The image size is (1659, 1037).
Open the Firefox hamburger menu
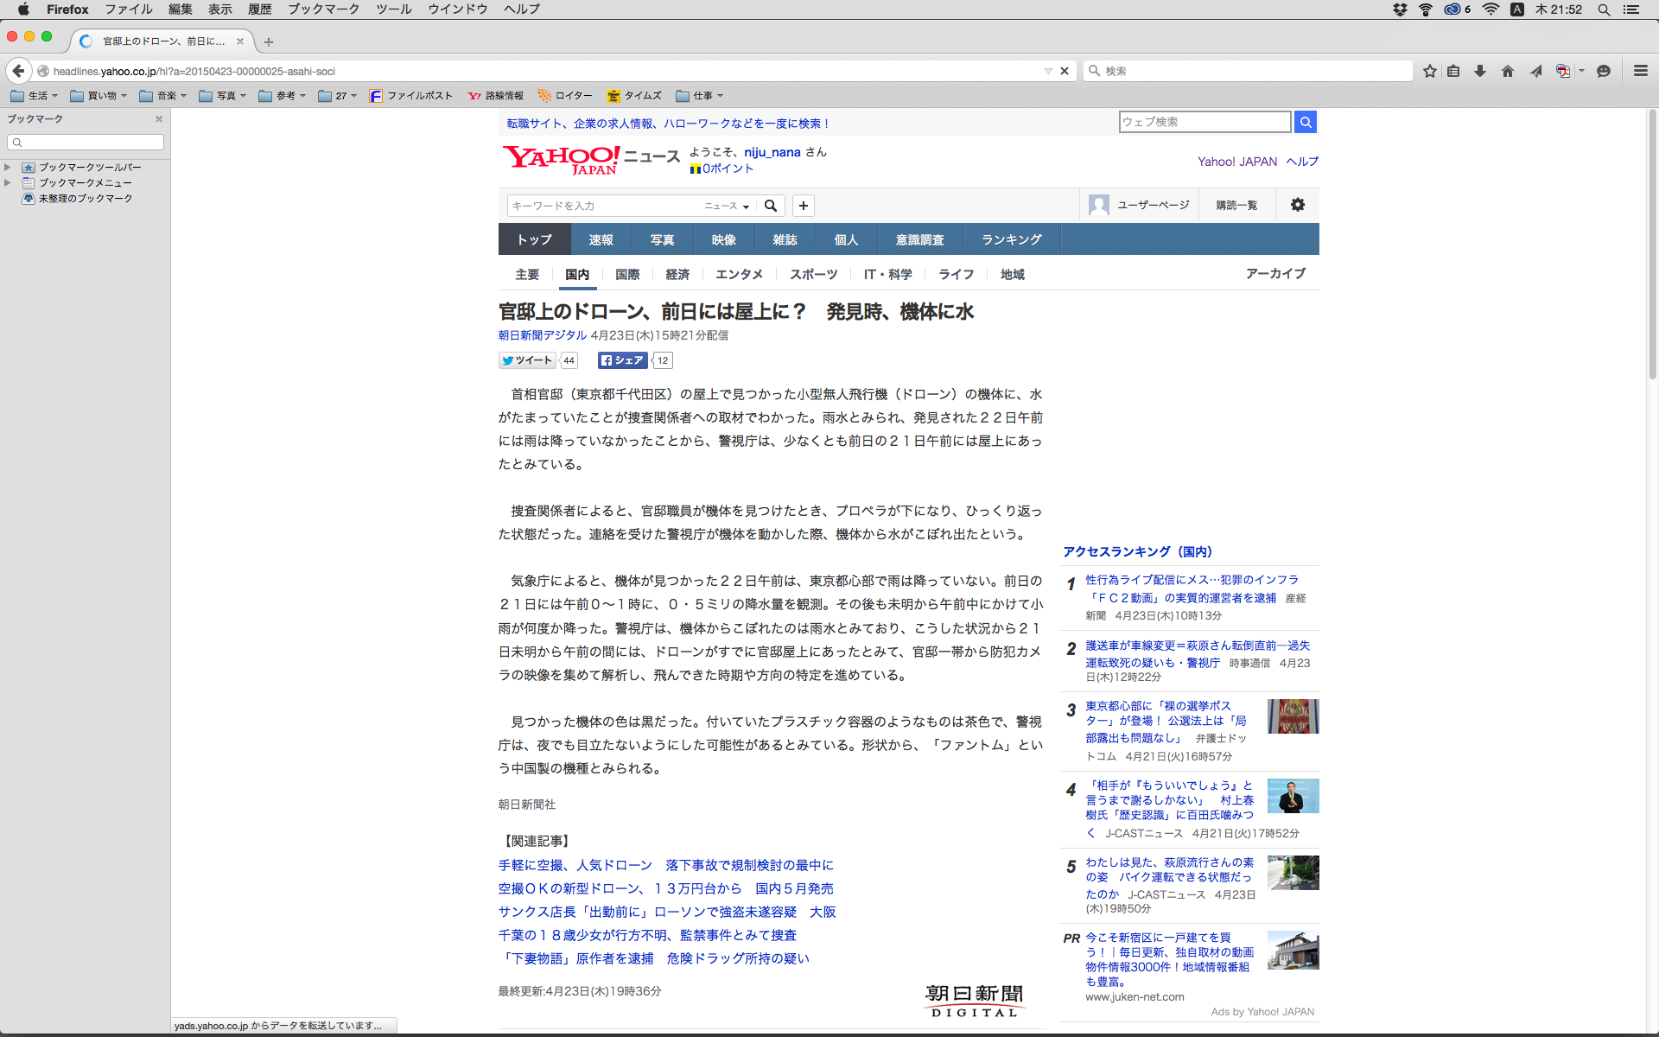pos(1641,71)
